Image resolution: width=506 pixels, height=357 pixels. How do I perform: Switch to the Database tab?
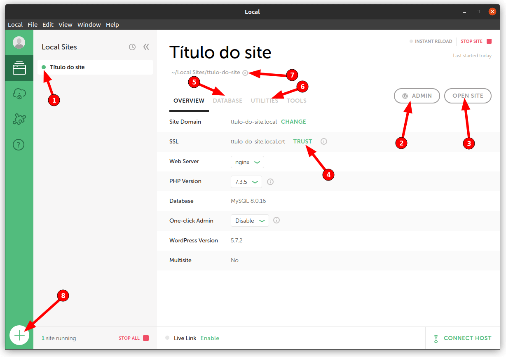tap(227, 101)
